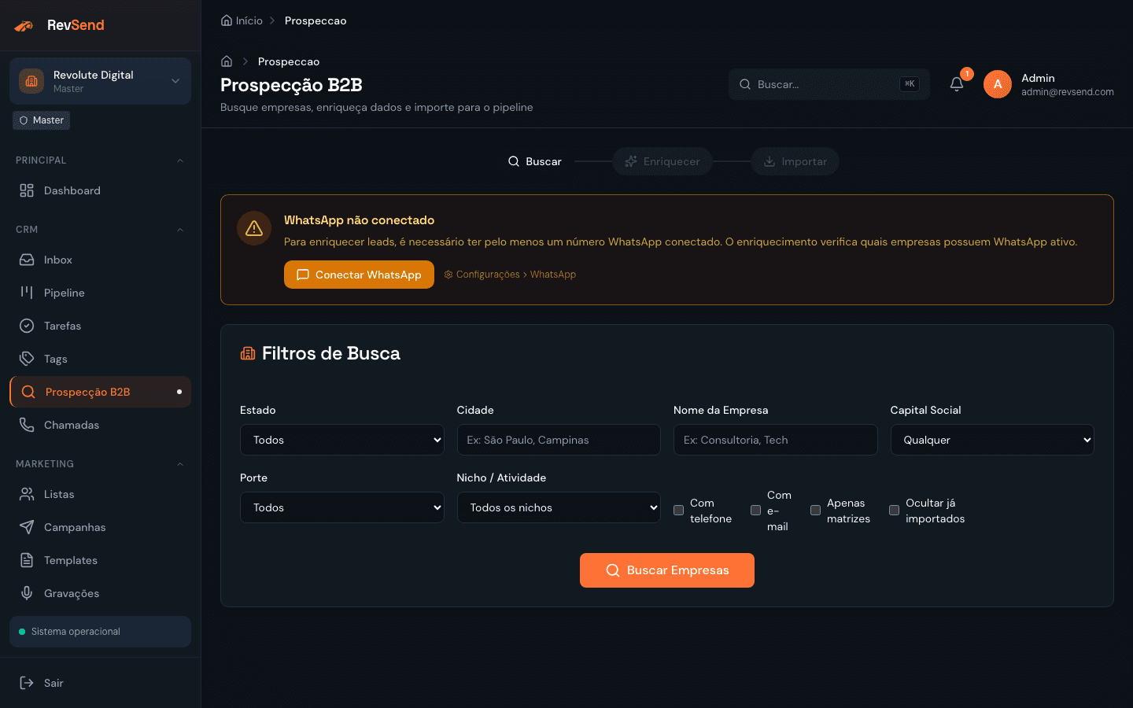Enable the 'Com telefone' filter
This screenshot has width=1133, height=708.
coord(678,511)
